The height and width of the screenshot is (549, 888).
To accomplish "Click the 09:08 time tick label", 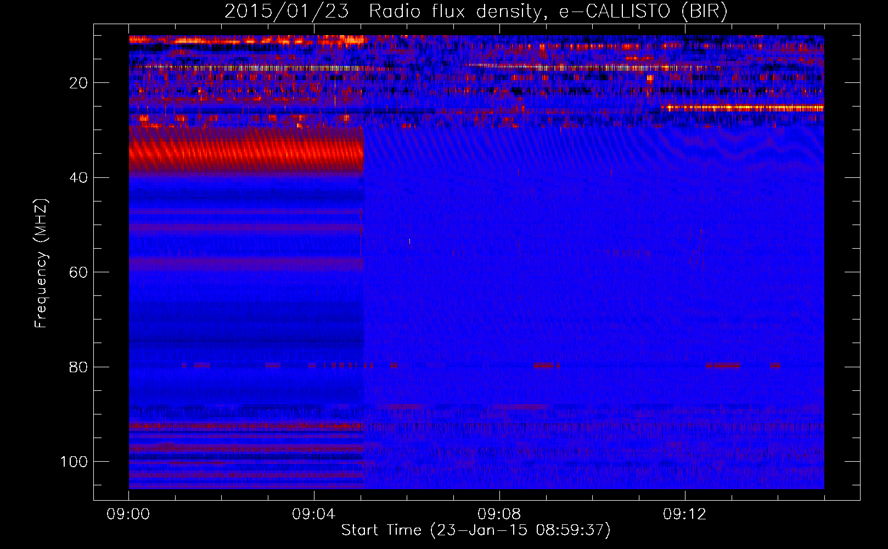I will click(499, 514).
